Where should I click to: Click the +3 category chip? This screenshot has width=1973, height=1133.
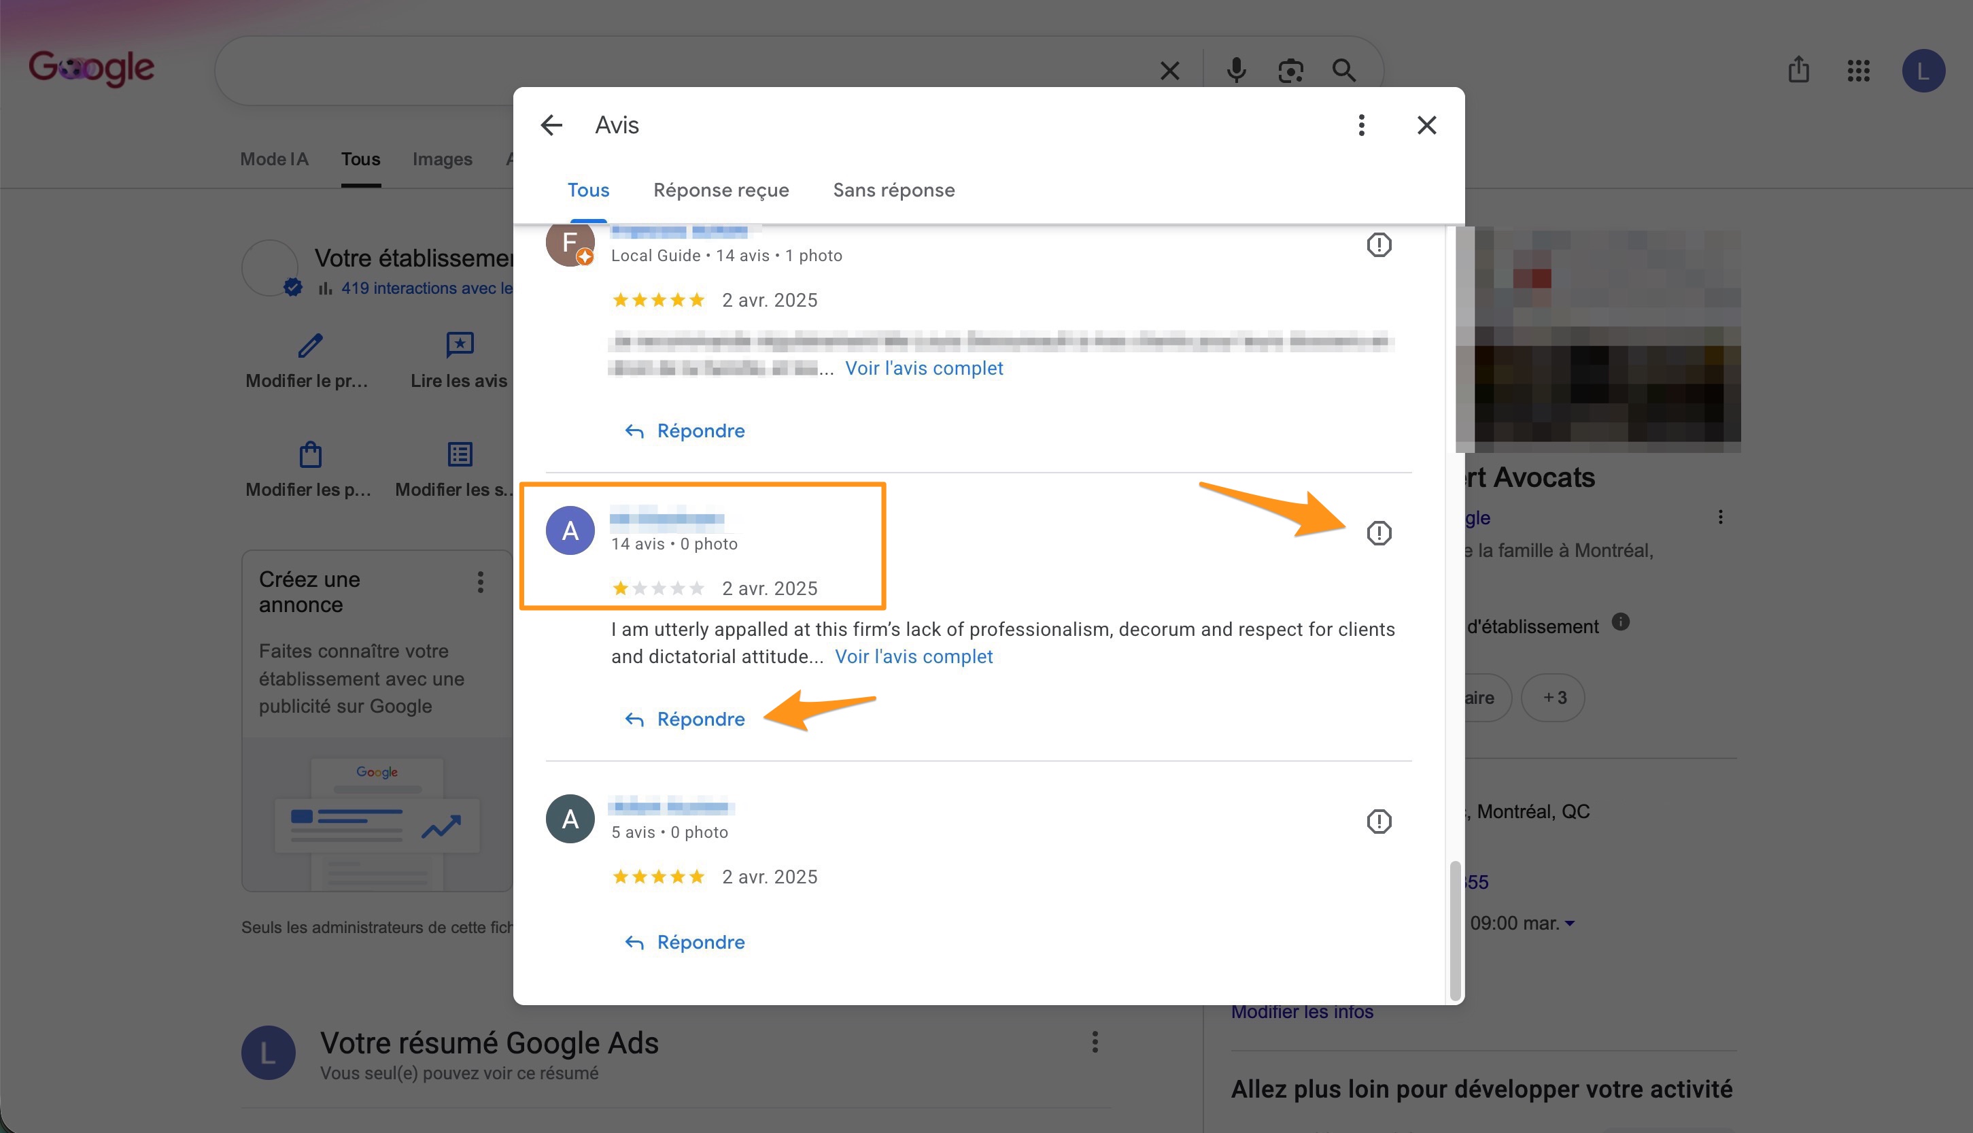(x=1553, y=698)
